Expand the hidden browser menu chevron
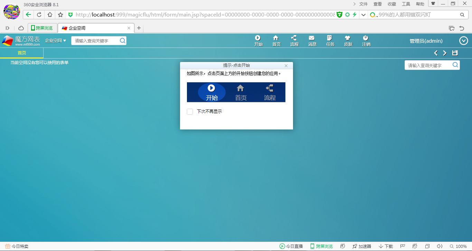 354,4
